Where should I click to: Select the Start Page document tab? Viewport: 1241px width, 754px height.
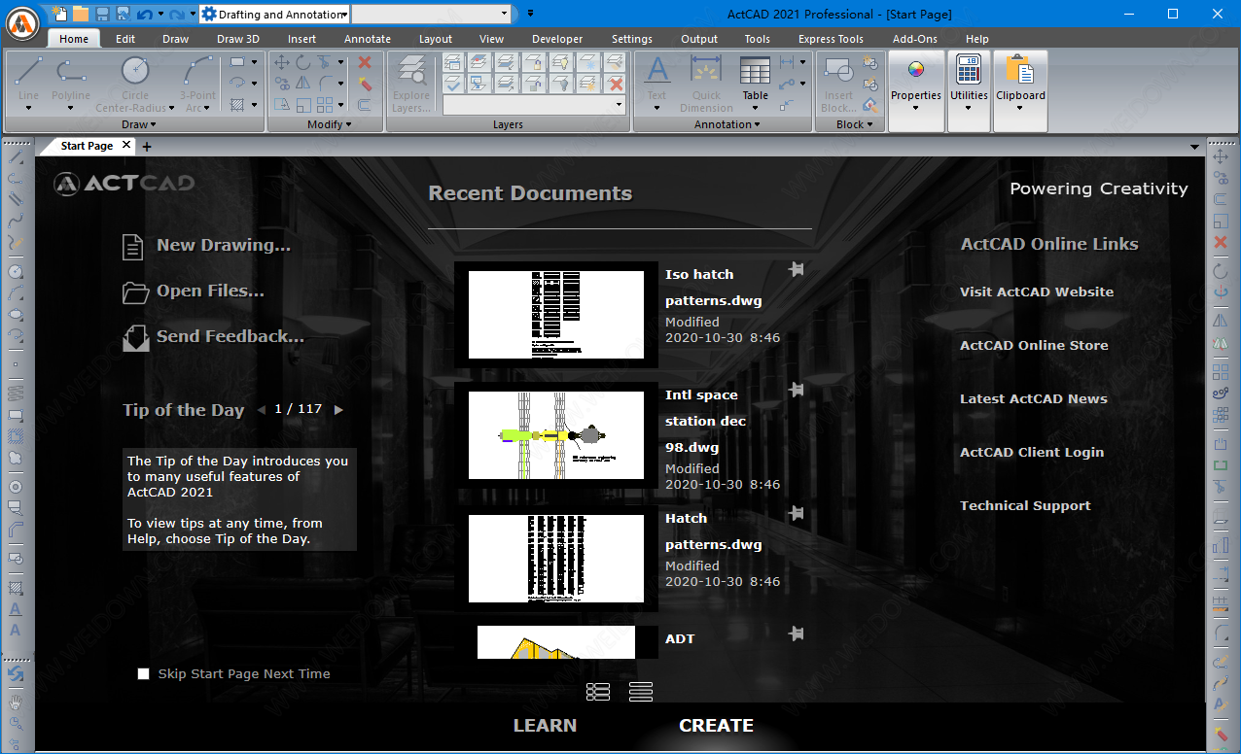(x=87, y=146)
